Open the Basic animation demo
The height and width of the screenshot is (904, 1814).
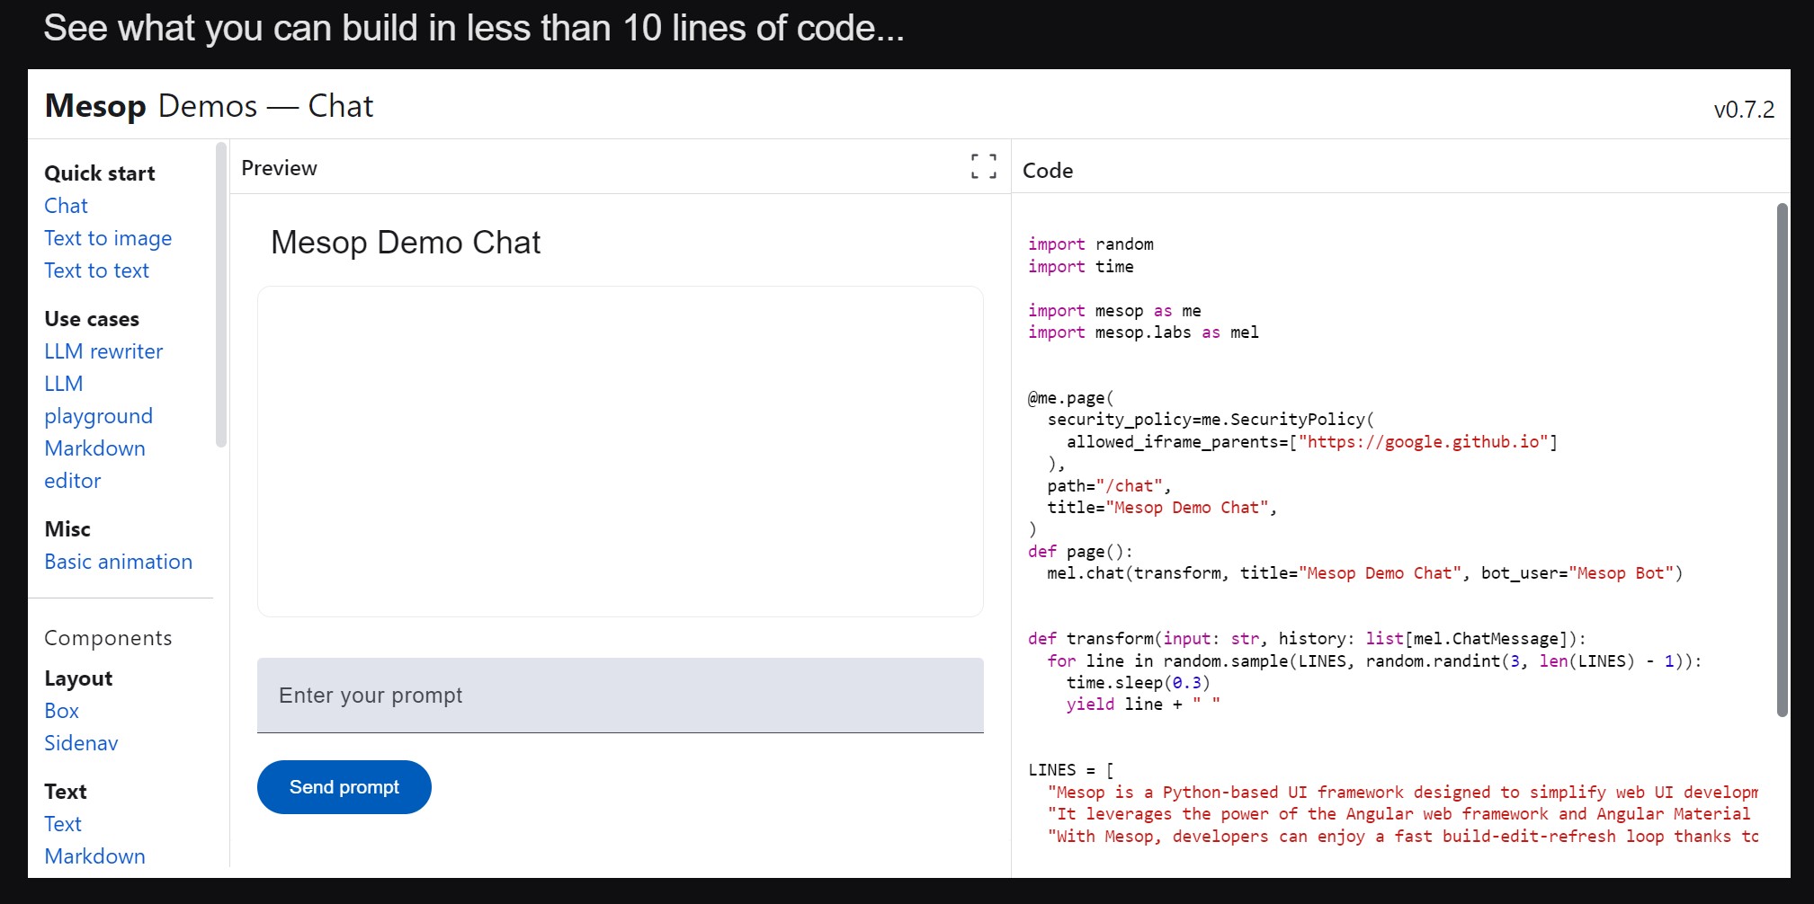(x=118, y=562)
